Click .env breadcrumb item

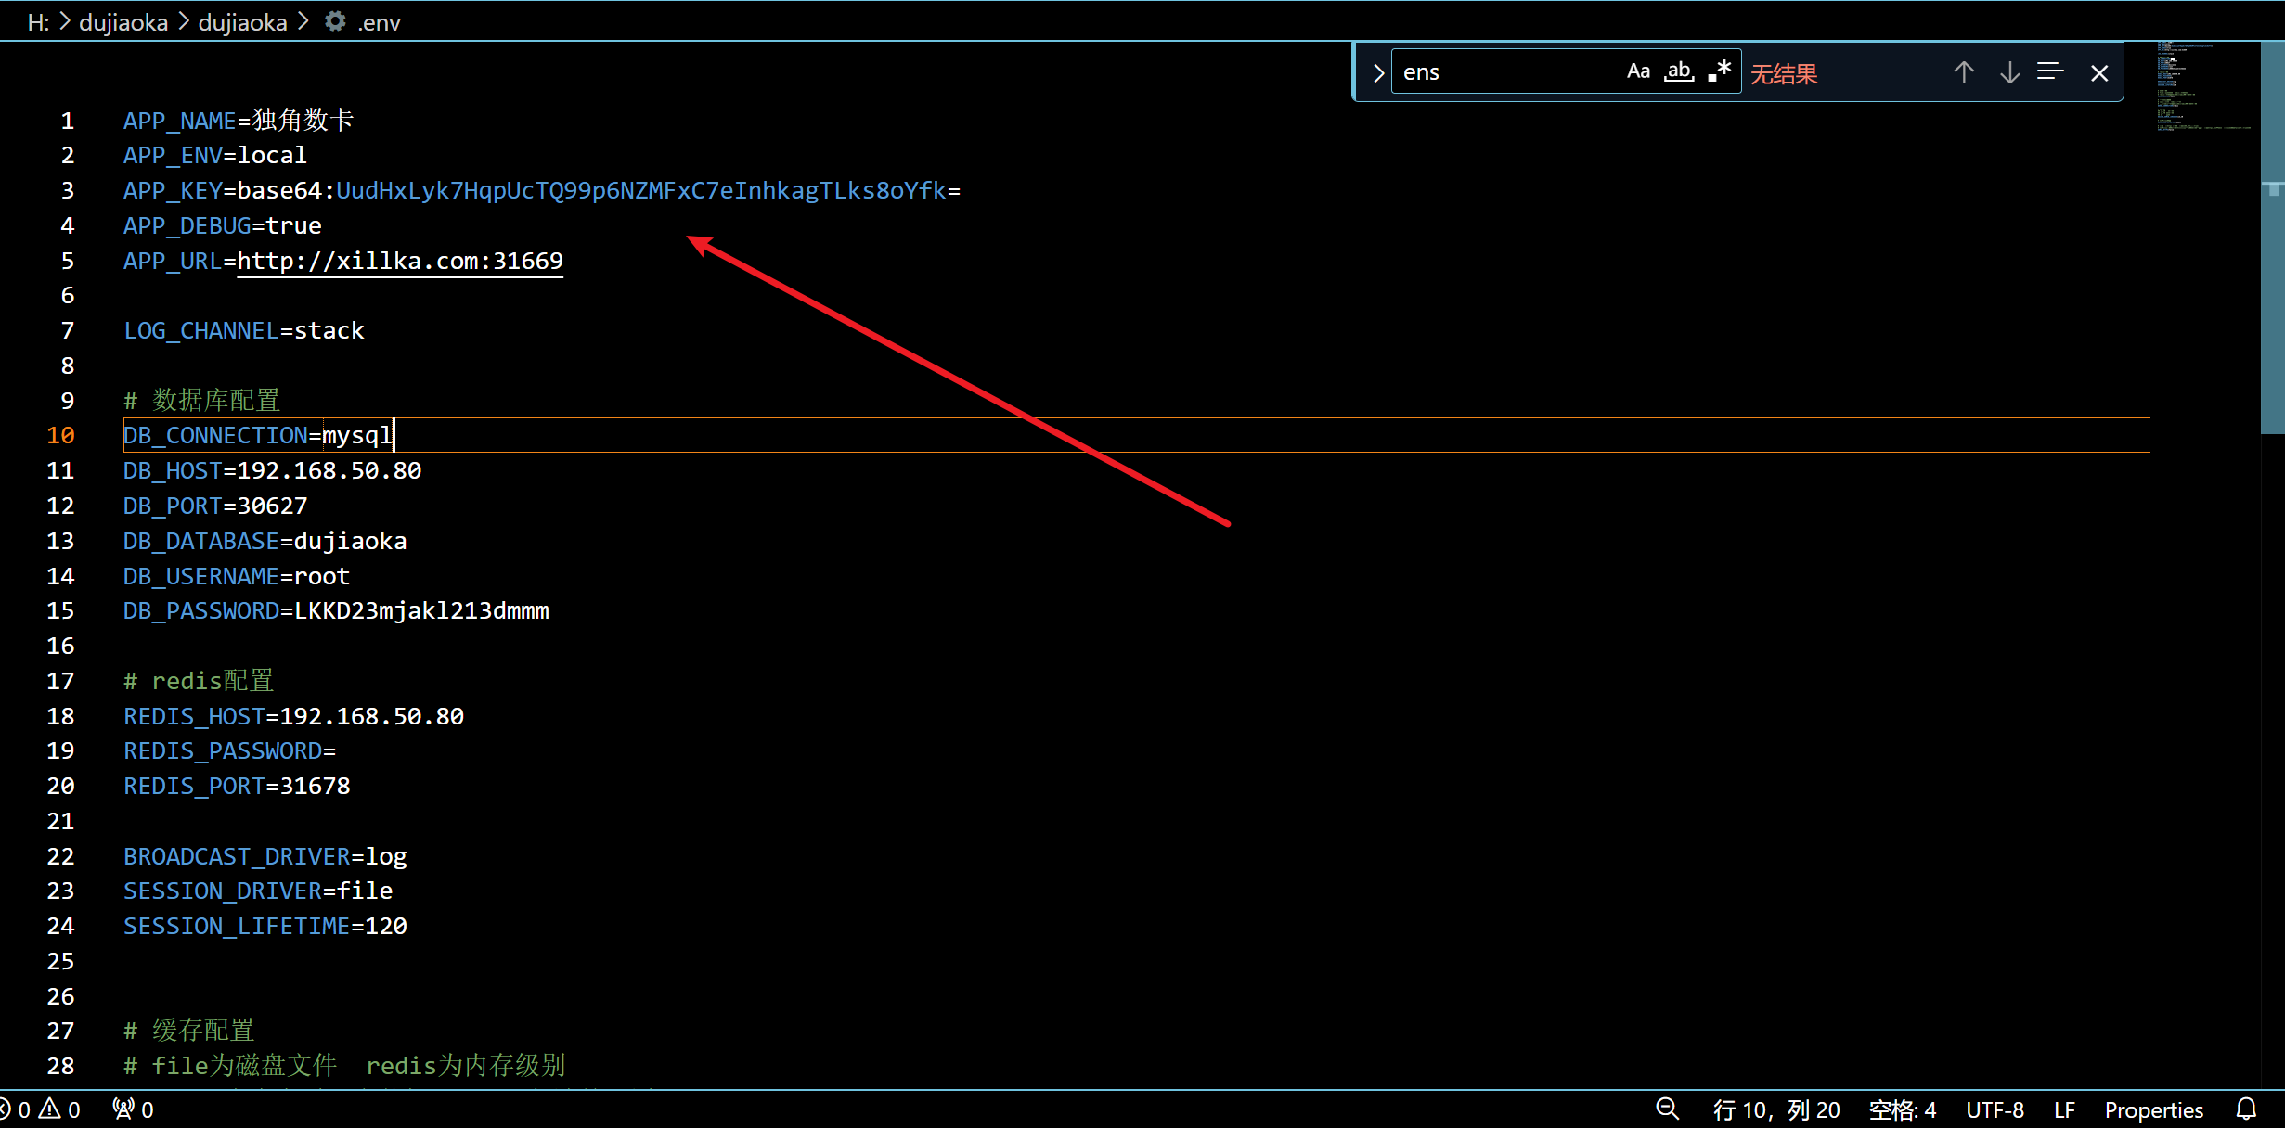pos(379,22)
